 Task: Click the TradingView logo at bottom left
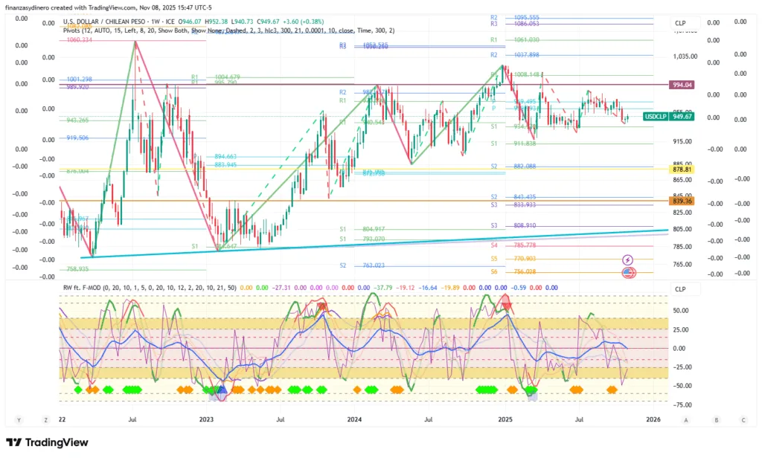pyautogui.click(x=47, y=442)
